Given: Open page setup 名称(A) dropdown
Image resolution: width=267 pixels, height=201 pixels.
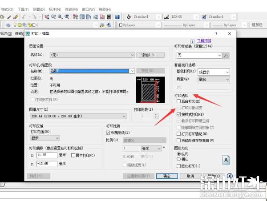Looking at the screenshot, I should (x=92, y=55).
